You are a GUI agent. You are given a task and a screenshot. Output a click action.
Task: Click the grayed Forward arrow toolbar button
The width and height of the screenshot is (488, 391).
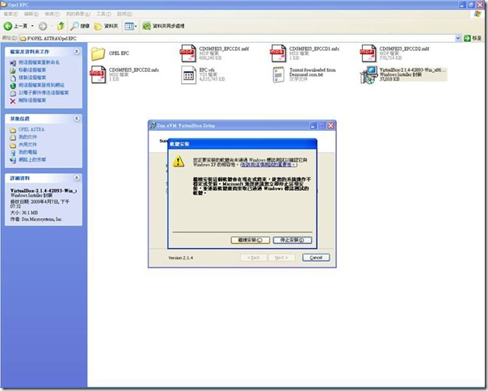click(43, 27)
